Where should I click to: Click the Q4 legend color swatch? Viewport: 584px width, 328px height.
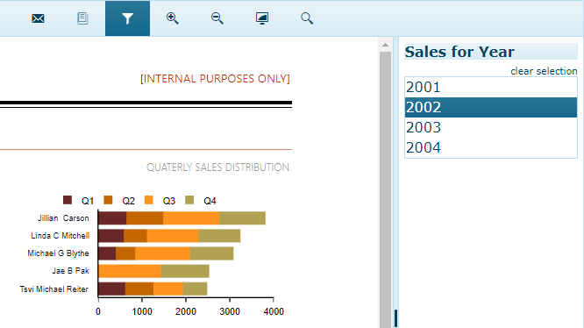(x=189, y=200)
